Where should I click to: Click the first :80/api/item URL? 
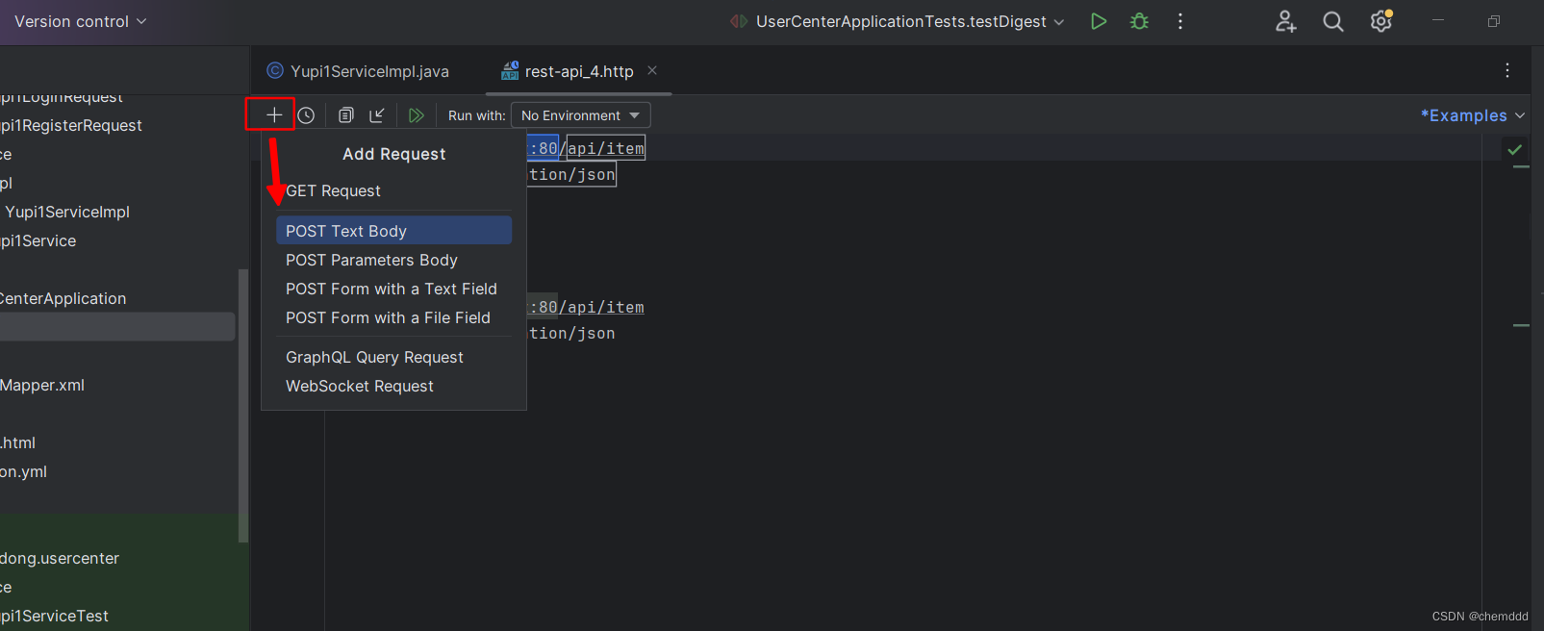587,148
